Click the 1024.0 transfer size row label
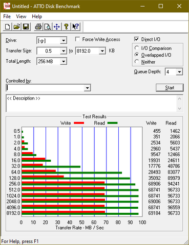 13,196
